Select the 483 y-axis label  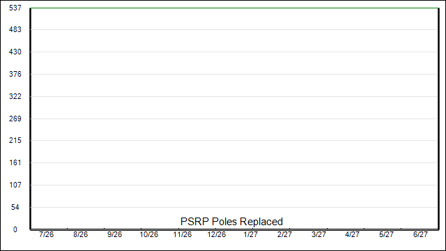[x=15, y=29]
